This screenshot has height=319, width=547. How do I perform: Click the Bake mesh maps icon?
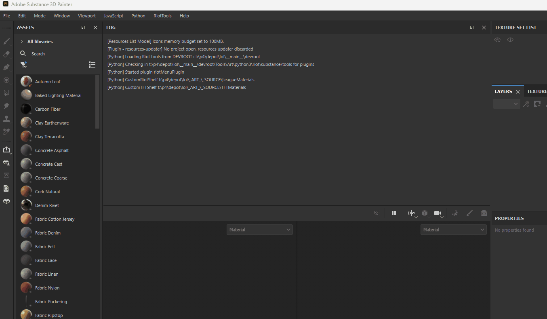point(6,163)
